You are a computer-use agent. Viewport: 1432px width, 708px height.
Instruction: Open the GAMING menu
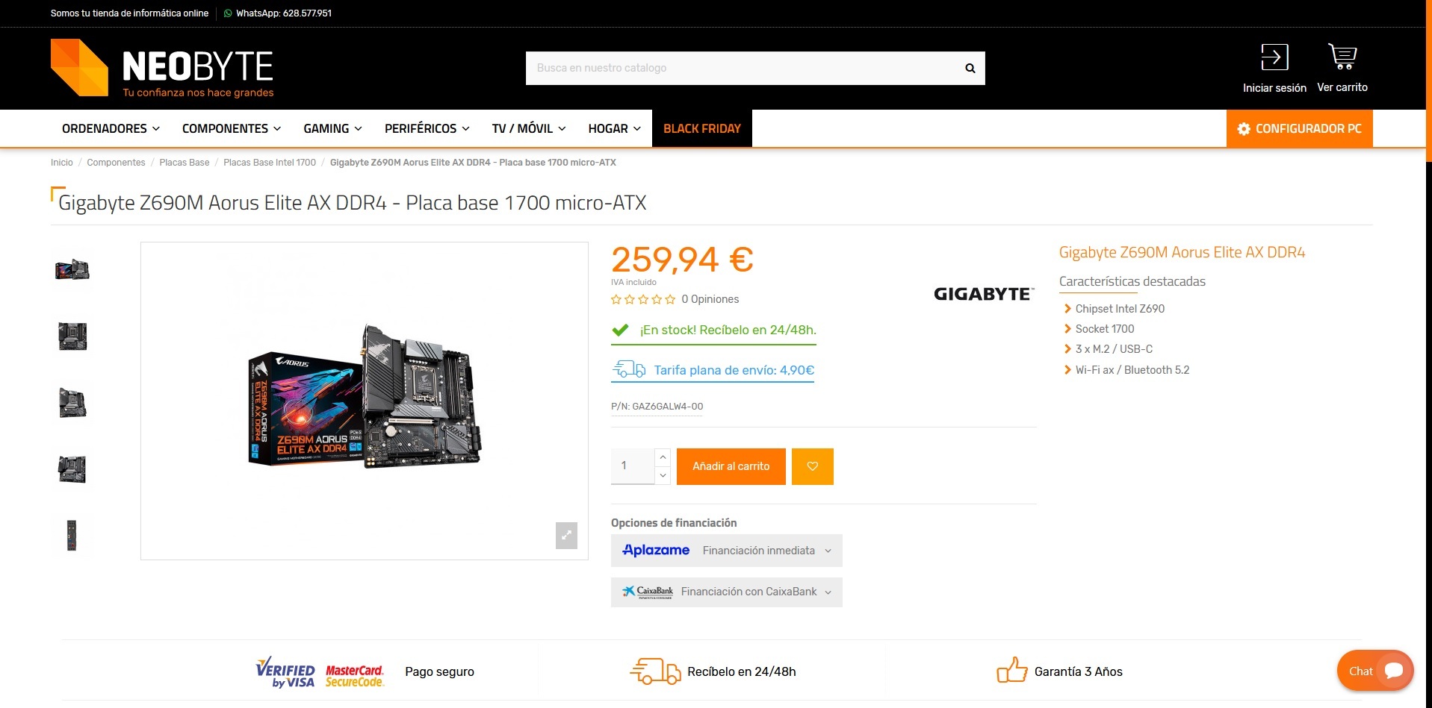click(332, 128)
